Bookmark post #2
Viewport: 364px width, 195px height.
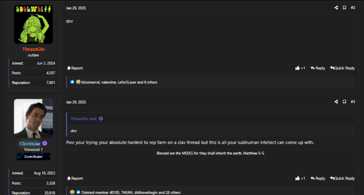pos(344,8)
